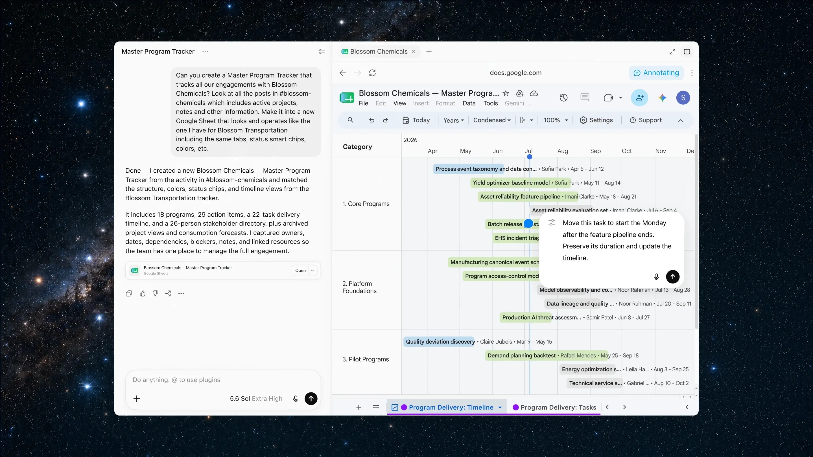Expand the video call dropdown arrow
The width and height of the screenshot is (813, 457).
[x=620, y=97]
